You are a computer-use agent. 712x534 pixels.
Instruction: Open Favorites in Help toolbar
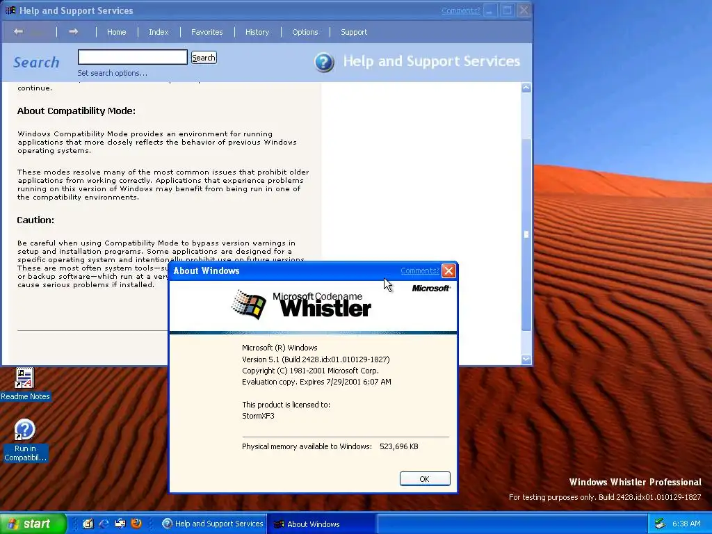pyautogui.click(x=207, y=32)
